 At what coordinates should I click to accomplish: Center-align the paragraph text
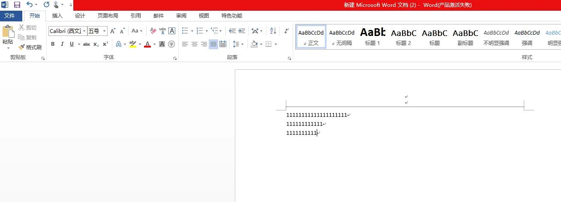coord(194,44)
